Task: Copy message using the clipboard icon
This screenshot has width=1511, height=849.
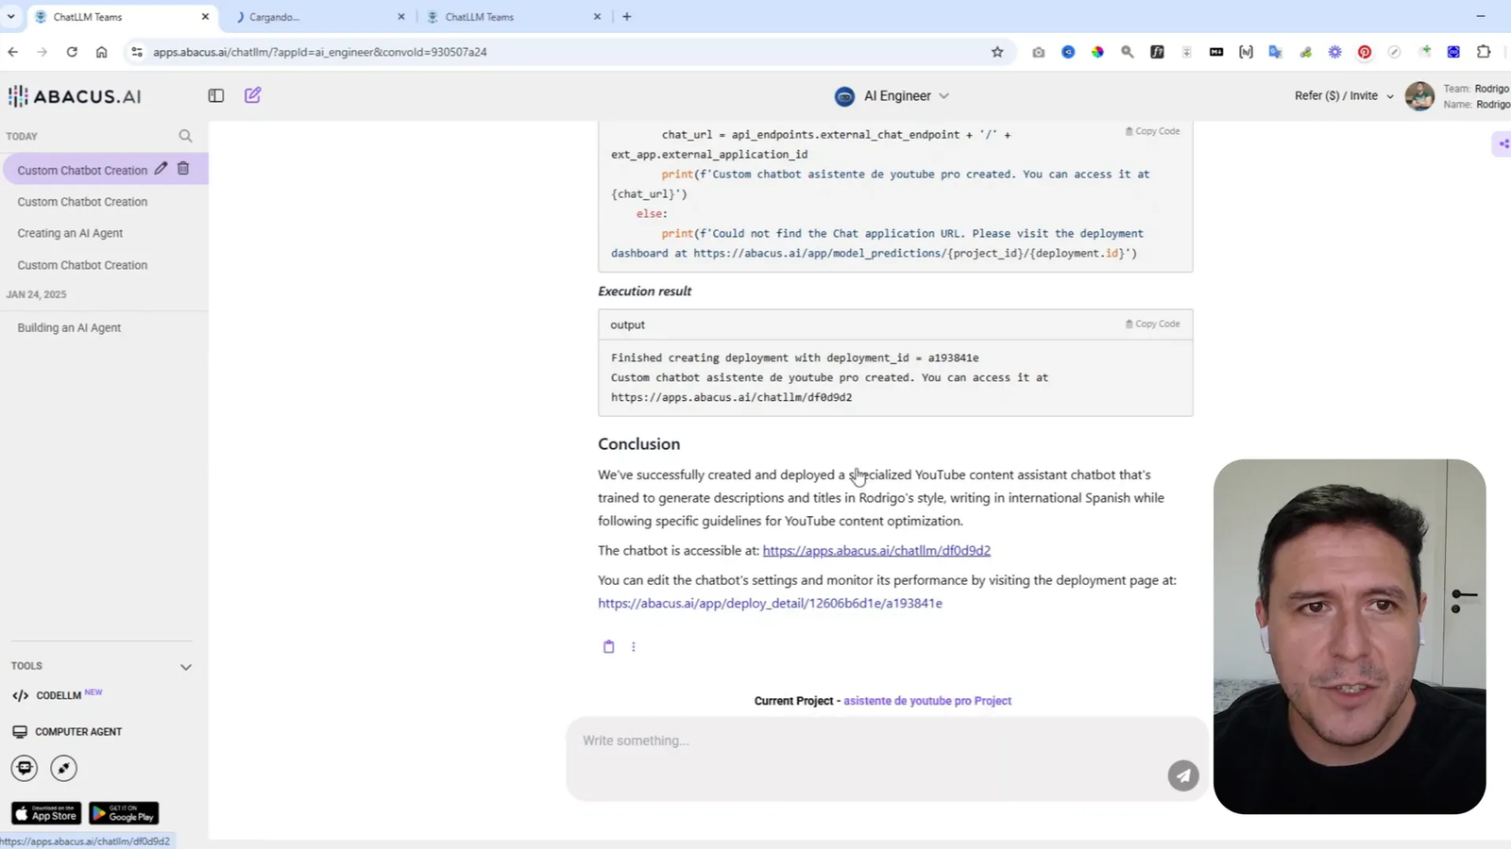Action: point(608,646)
